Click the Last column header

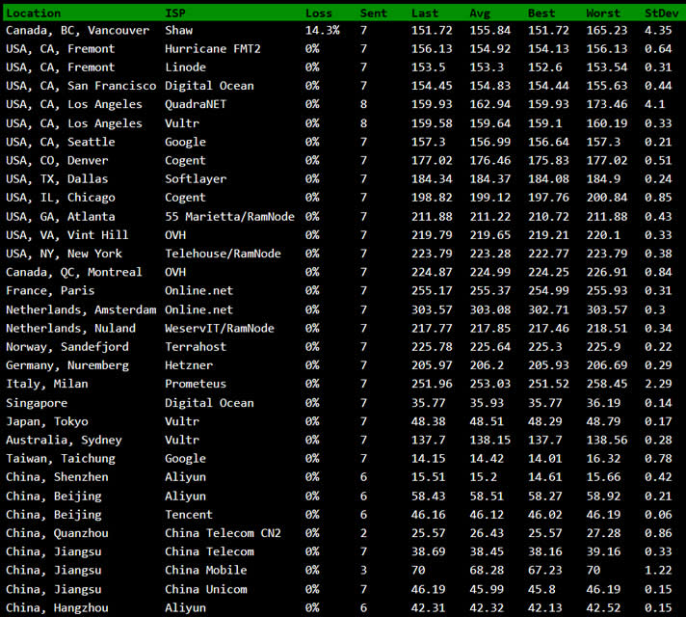pyautogui.click(x=424, y=13)
